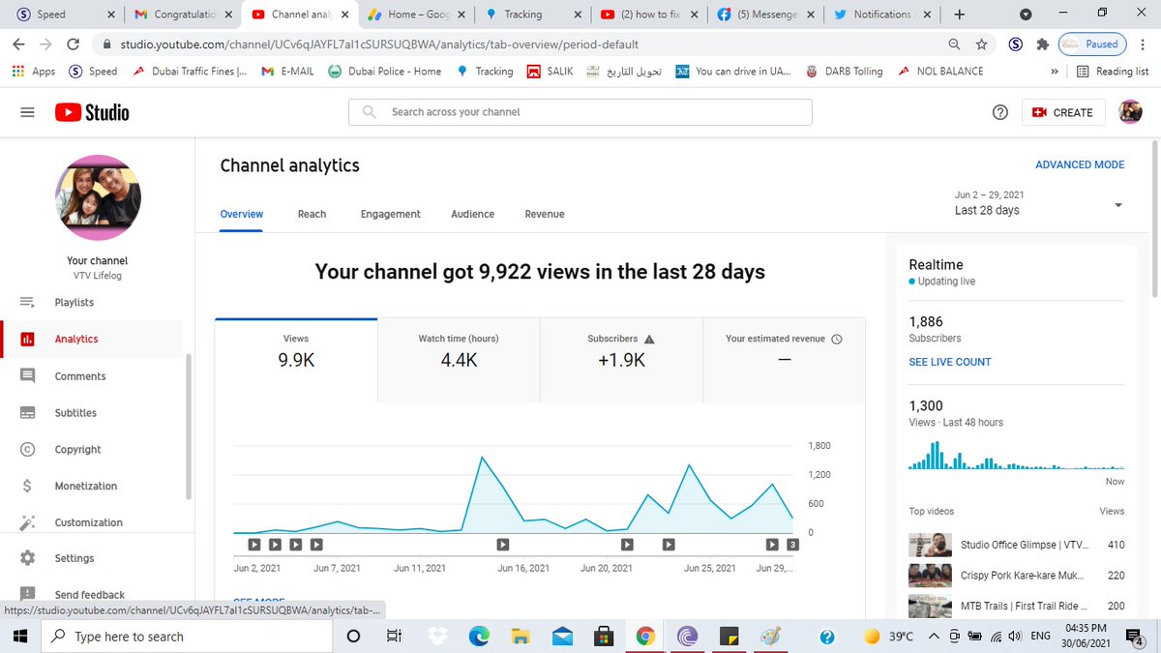Viewport: 1161px width, 653px height.
Task: Open the Studio Office Glimpse video thumbnail
Action: pyautogui.click(x=930, y=545)
